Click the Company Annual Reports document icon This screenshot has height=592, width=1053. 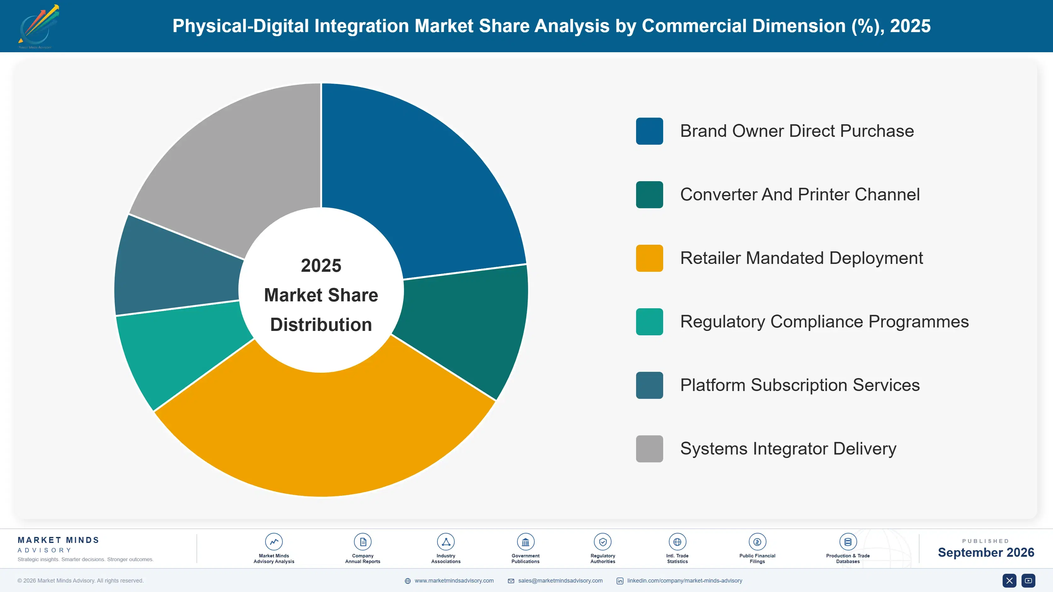[362, 542]
